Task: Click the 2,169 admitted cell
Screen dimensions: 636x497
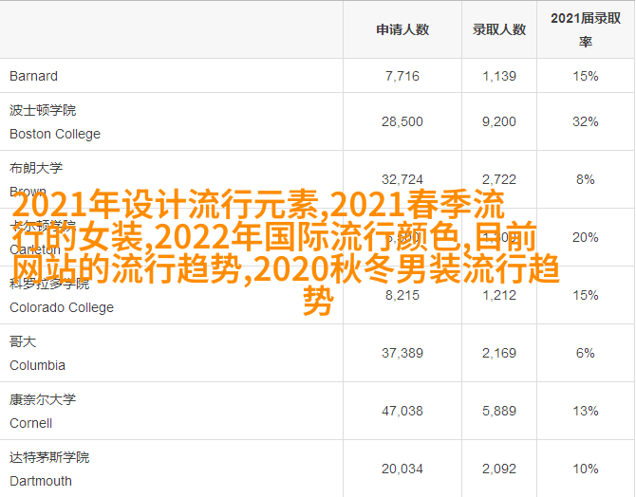Action: pyautogui.click(x=499, y=353)
